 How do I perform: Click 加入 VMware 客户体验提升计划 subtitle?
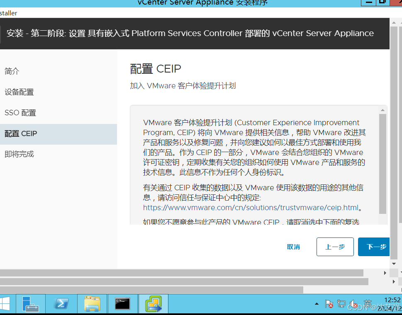click(x=183, y=86)
